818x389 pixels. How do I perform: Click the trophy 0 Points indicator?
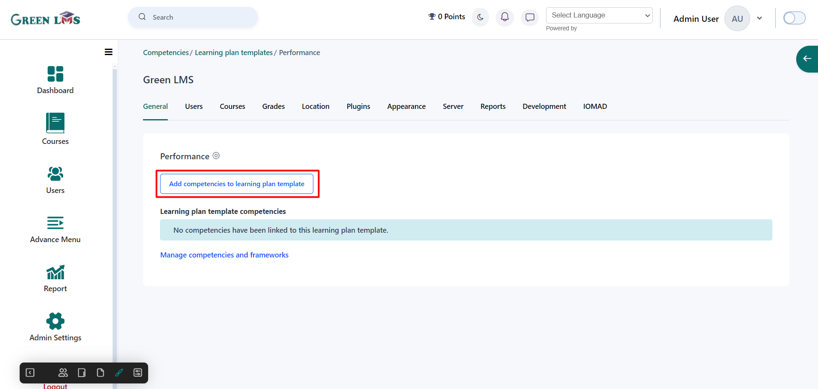click(x=447, y=17)
